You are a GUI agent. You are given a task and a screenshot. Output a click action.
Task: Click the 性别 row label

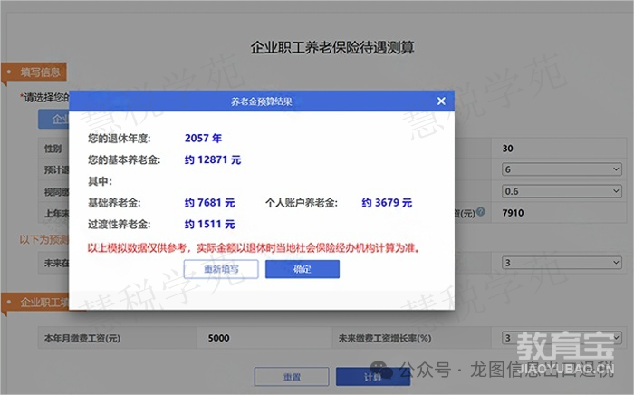pyautogui.click(x=53, y=149)
